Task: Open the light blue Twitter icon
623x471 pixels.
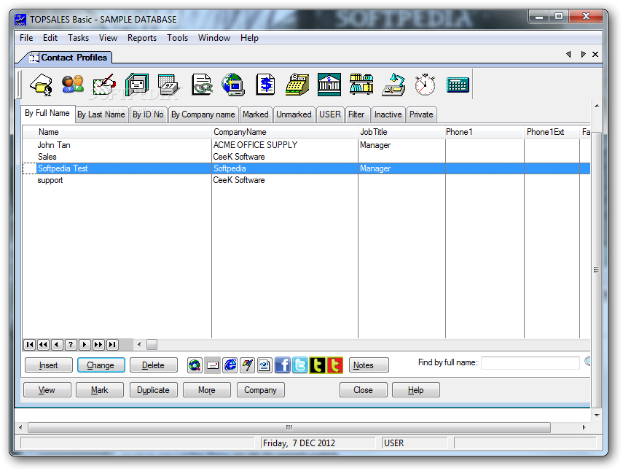Action: 300,365
